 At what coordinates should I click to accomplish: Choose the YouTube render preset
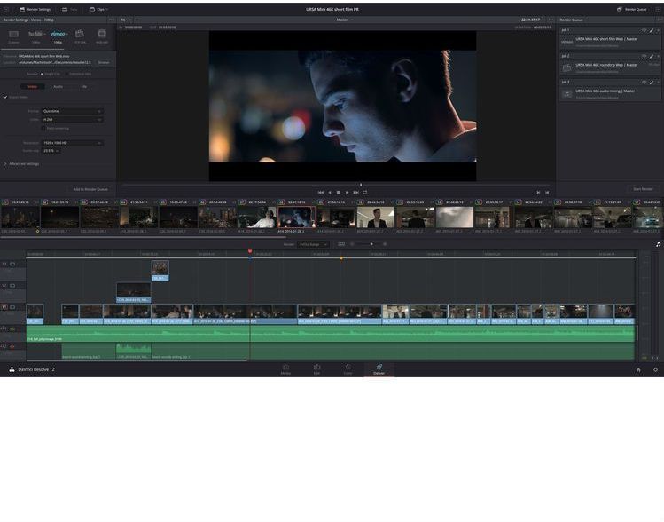point(36,36)
